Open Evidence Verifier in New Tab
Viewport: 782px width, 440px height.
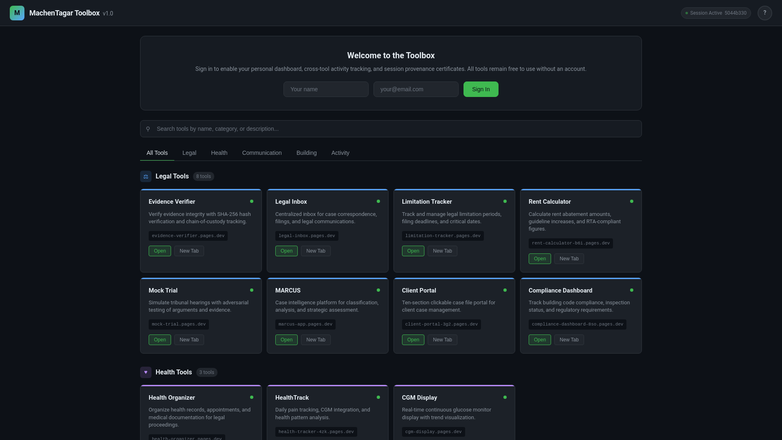pyautogui.click(x=189, y=251)
